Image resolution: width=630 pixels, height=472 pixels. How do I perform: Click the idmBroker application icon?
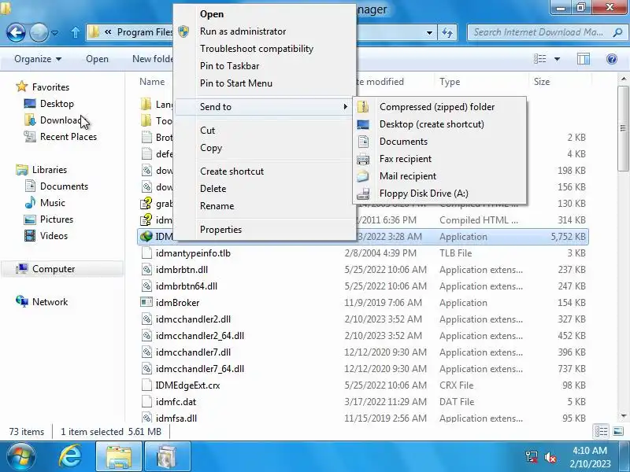[x=146, y=302]
